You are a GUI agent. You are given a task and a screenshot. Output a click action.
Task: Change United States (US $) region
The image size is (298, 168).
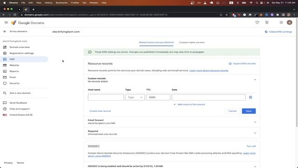tap(21, 115)
